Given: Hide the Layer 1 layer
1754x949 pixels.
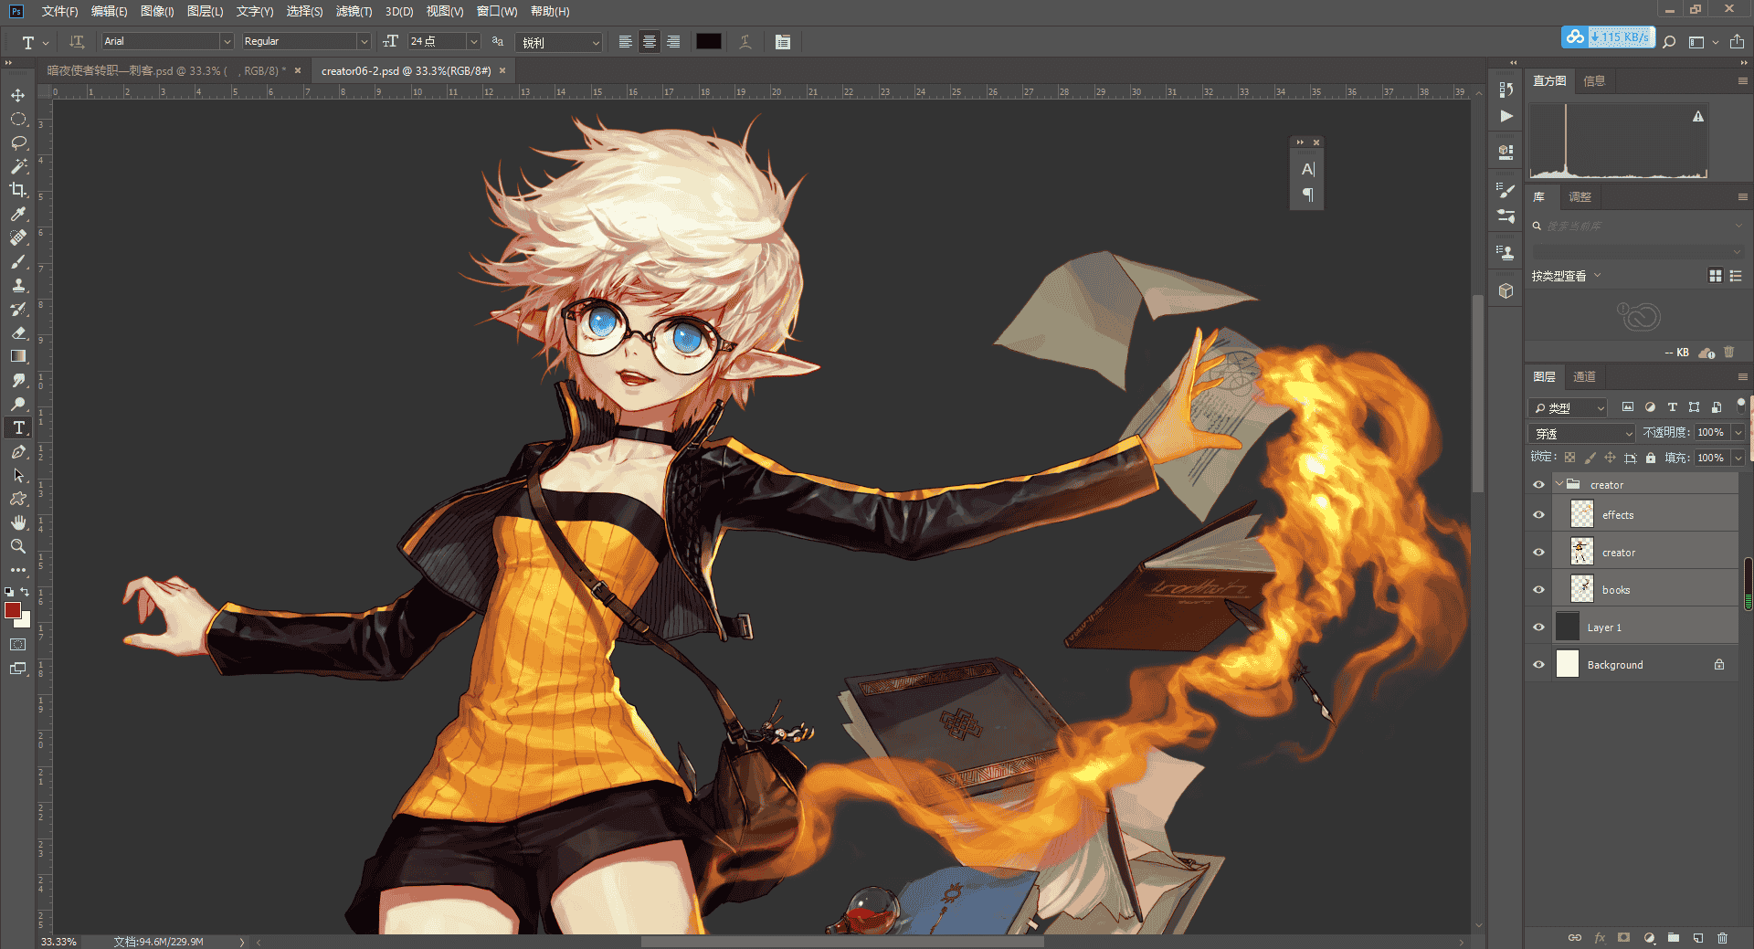Looking at the screenshot, I should [x=1538, y=627].
